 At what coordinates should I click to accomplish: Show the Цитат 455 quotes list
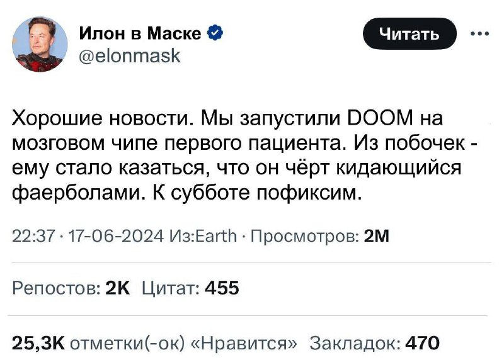190,288
